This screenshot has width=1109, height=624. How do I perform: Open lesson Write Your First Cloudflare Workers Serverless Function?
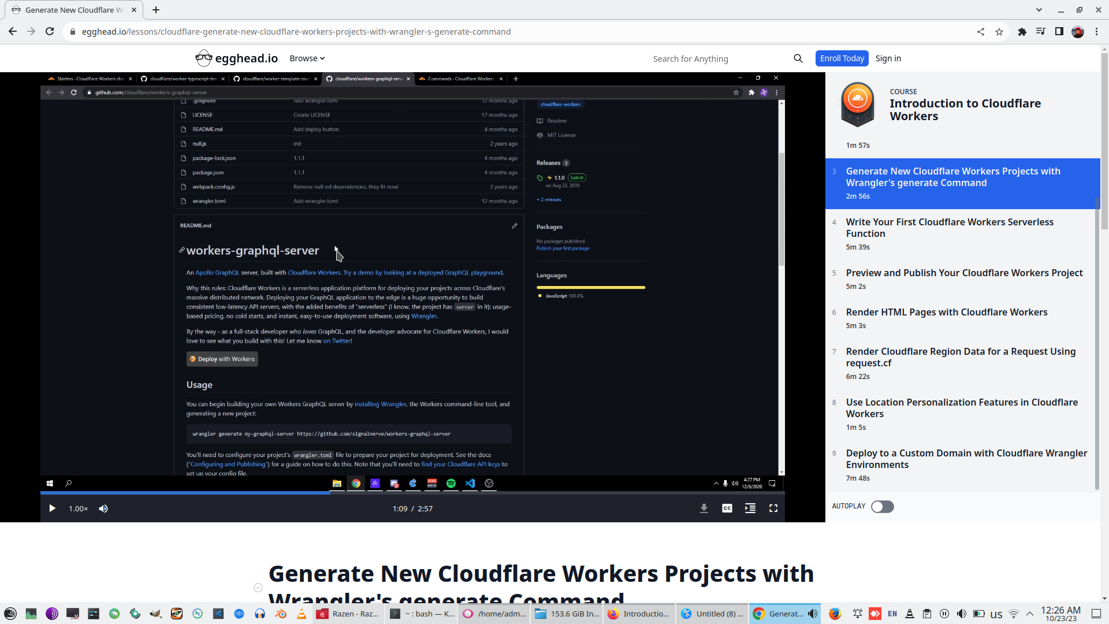[950, 228]
